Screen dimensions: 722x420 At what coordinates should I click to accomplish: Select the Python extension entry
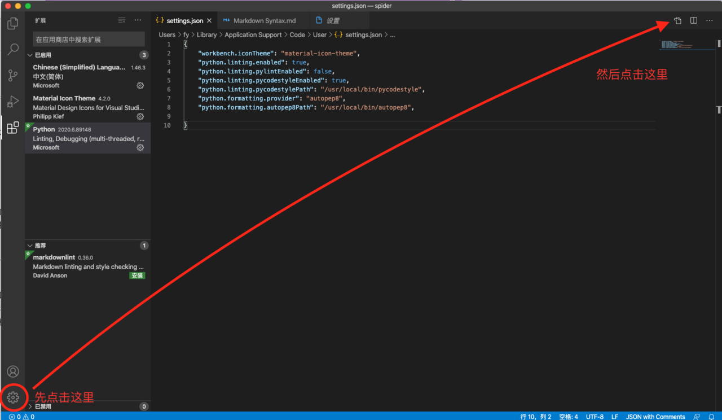coord(87,138)
